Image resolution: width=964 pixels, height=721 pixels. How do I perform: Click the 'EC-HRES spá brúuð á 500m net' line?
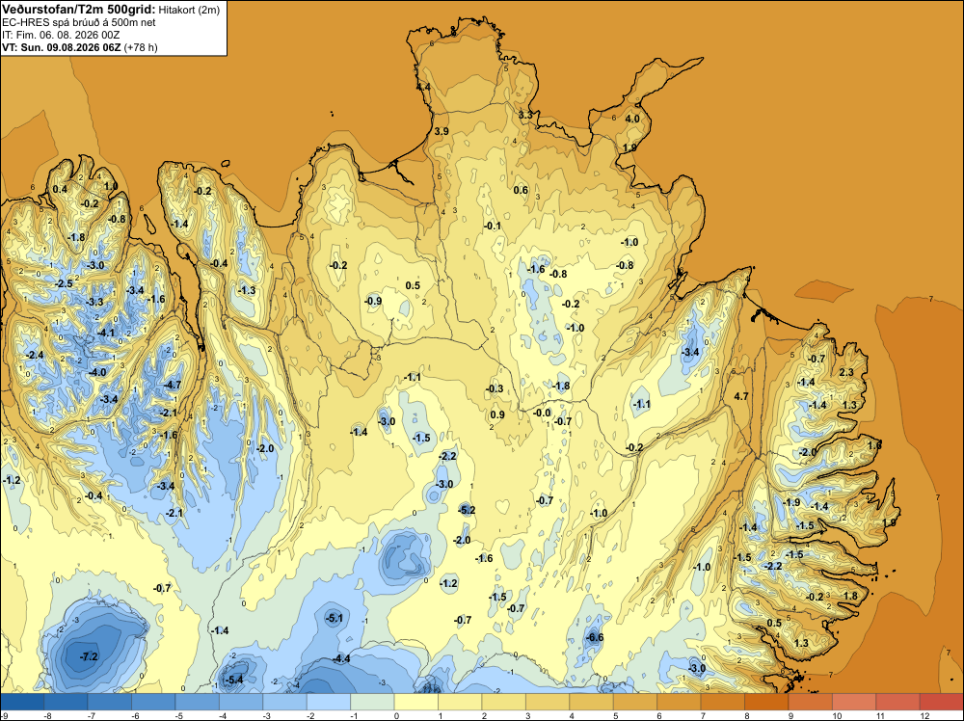coord(79,22)
